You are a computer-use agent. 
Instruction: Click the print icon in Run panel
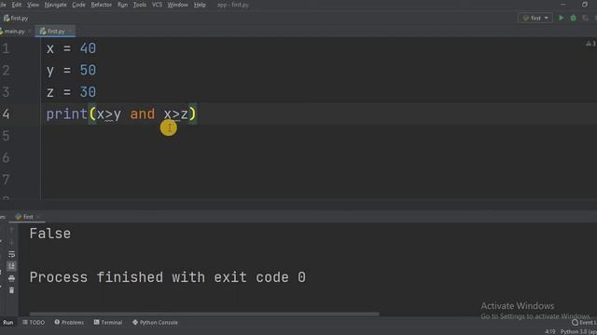click(11, 278)
